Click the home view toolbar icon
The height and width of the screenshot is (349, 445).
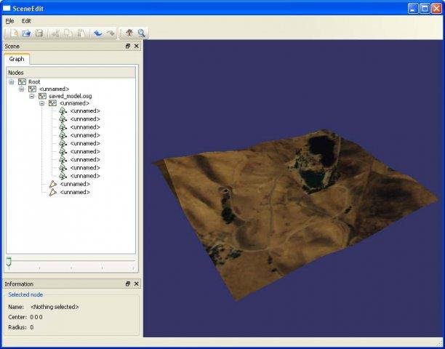tap(129, 33)
